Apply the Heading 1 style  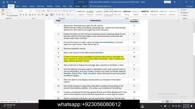(90, 13)
